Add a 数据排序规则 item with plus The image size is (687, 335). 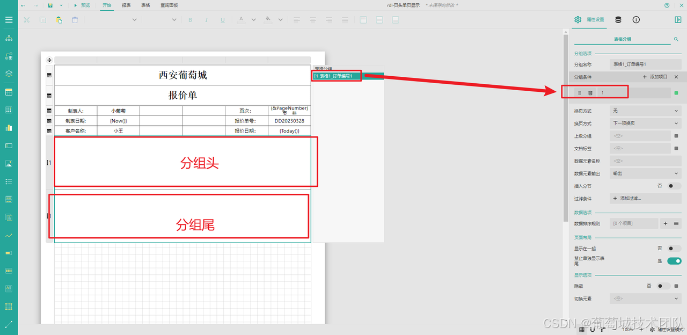click(666, 223)
